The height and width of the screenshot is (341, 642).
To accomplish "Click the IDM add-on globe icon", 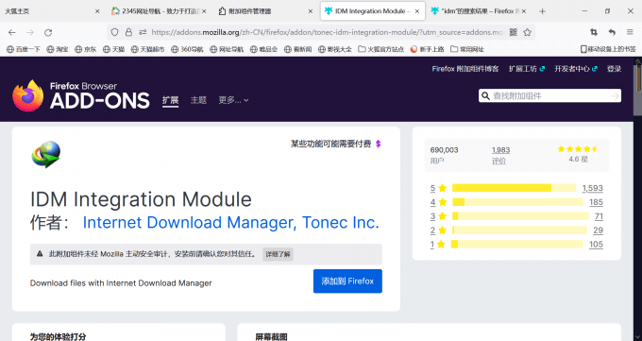I will [x=46, y=154].
